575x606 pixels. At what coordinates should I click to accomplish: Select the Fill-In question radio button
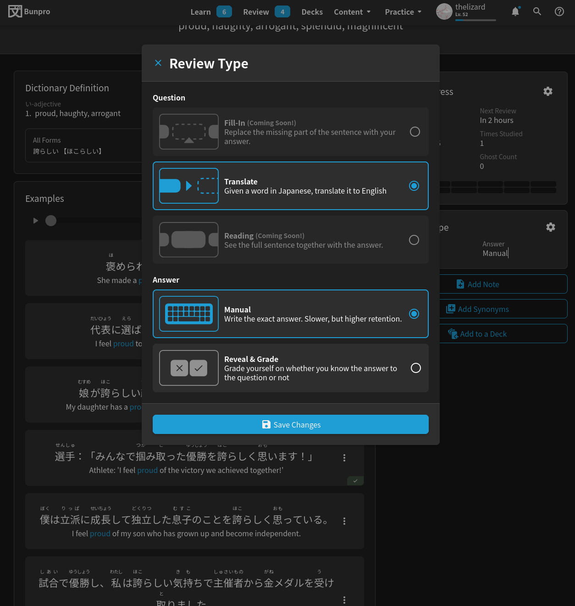tap(415, 132)
